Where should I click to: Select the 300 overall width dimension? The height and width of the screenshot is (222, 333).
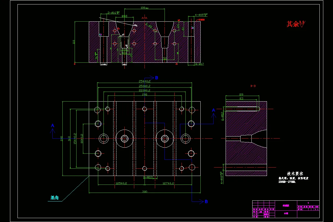(145, 192)
